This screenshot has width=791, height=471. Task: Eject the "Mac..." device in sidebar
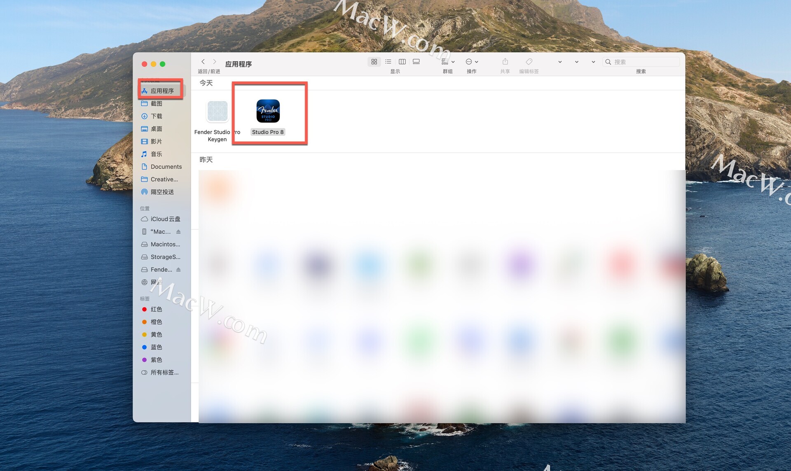pyautogui.click(x=178, y=232)
